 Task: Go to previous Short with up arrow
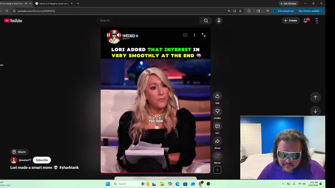[x=315, y=97]
